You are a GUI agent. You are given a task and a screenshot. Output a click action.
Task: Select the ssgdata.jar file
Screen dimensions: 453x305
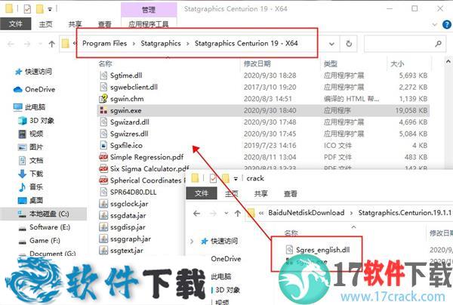(x=128, y=215)
